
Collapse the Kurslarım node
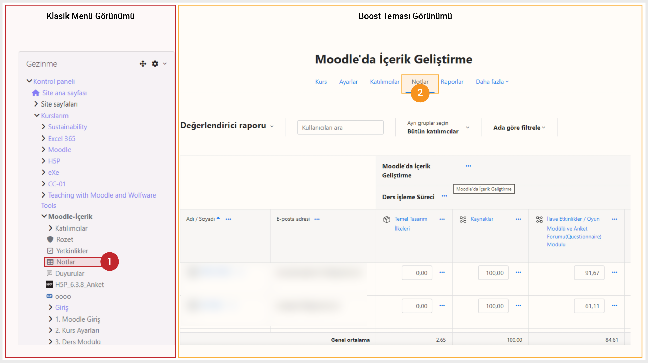(x=37, y=115)
